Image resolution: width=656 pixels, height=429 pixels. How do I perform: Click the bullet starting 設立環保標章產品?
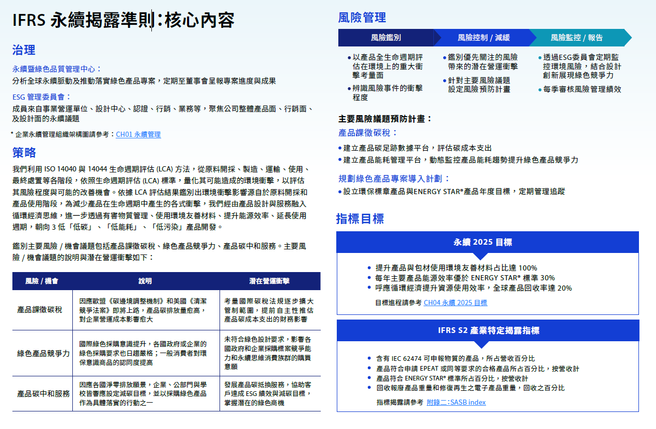click(451, 192)
